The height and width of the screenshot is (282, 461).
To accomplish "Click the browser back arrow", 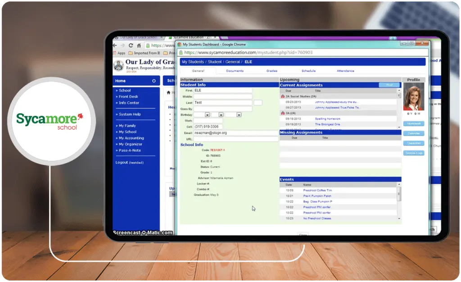I will (115, 45).
